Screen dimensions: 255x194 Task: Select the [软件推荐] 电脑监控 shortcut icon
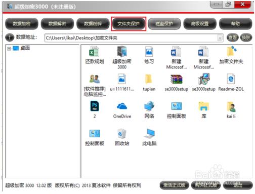pyautogui.click(x=95, y=79)
